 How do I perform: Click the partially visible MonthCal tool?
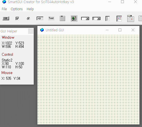pos(140,19)
